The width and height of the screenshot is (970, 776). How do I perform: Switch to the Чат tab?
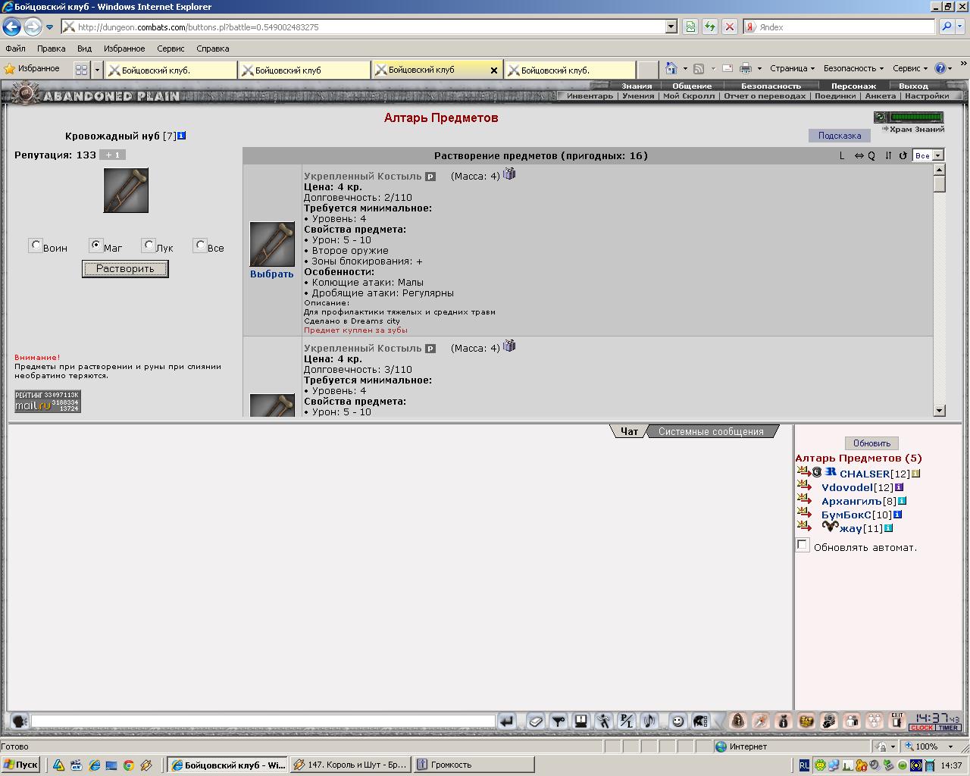[629, 431]
